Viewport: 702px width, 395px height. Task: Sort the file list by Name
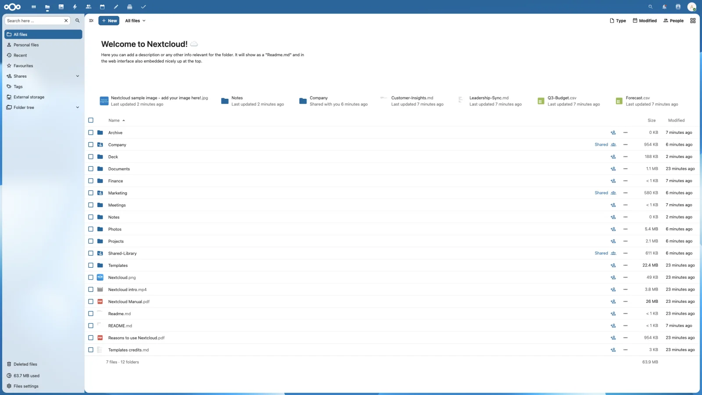[x=117, y=120]
